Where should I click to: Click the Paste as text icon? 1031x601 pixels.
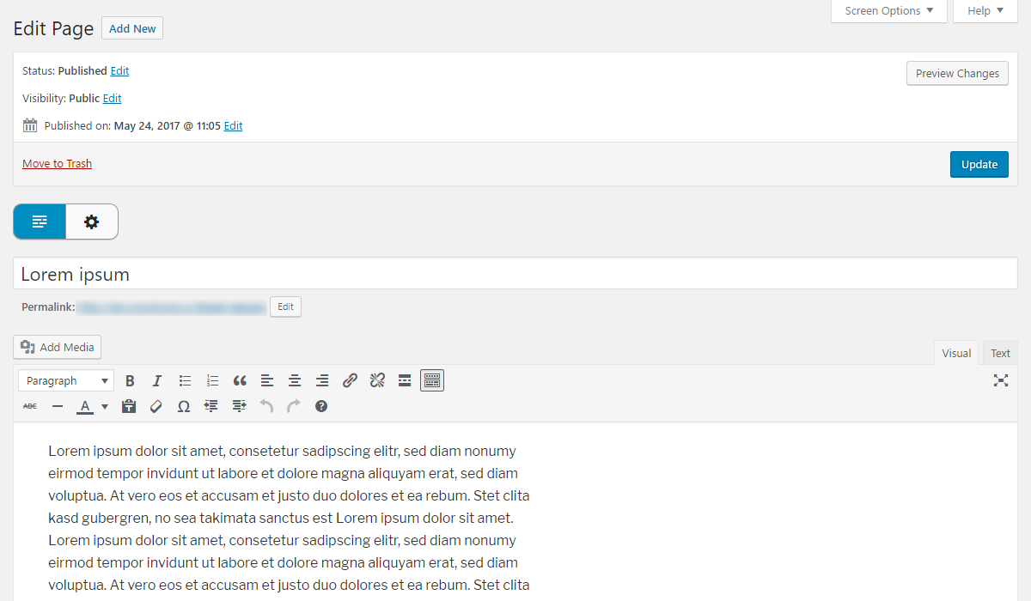pyautogui.click(x=129, y=406)
